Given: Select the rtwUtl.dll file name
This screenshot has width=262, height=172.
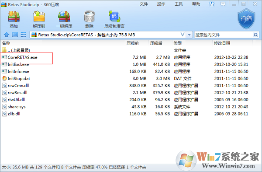Looking at the screenshot, I should click(x=16, y=99).
